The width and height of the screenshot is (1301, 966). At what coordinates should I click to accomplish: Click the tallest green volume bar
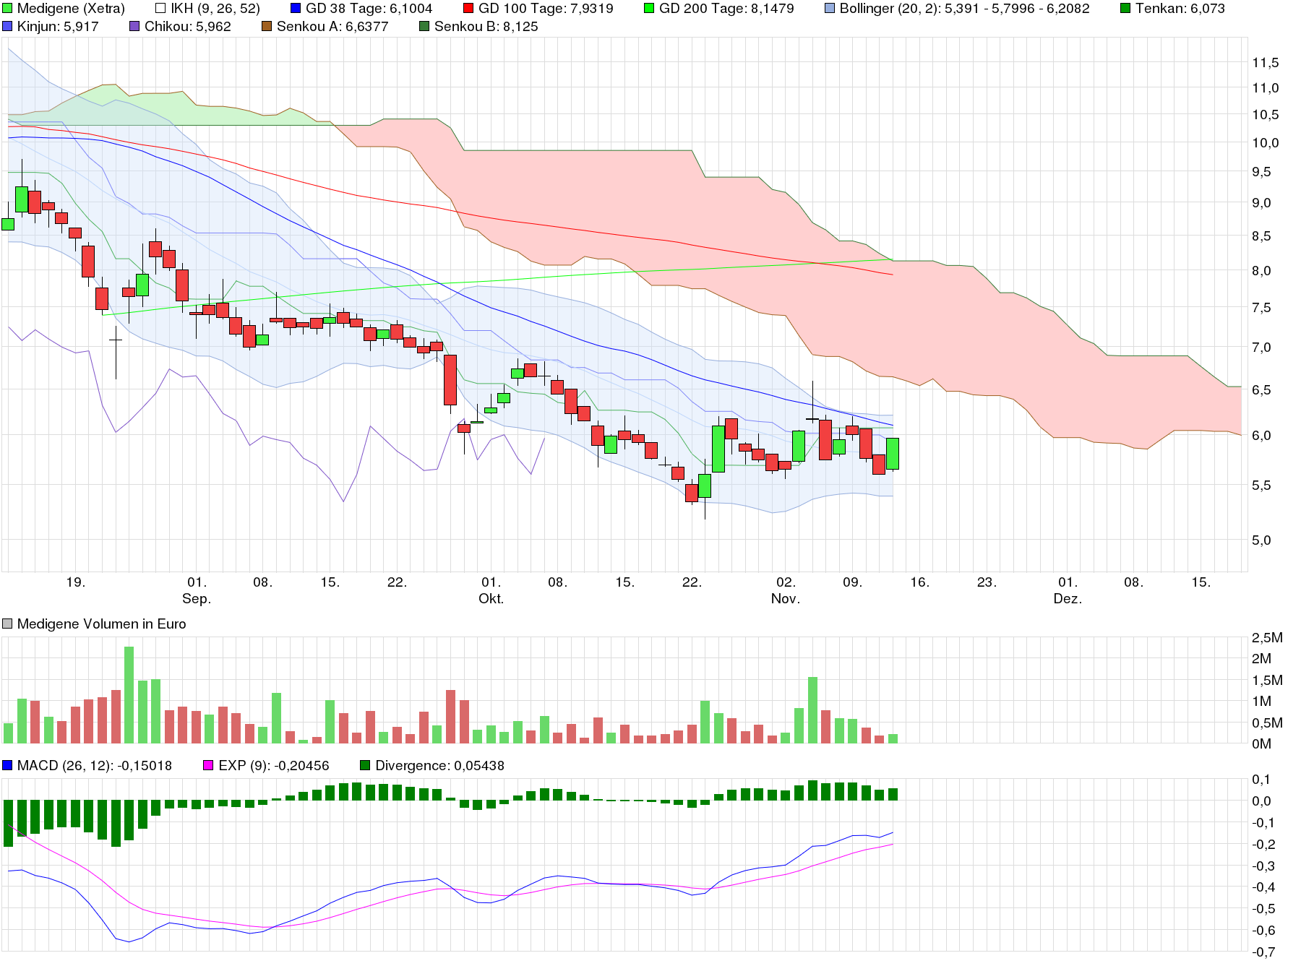pyautogui.click(x=129, y=695)
